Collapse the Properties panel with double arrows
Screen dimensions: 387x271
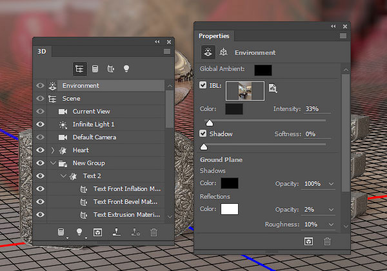(x=333, y=26)
